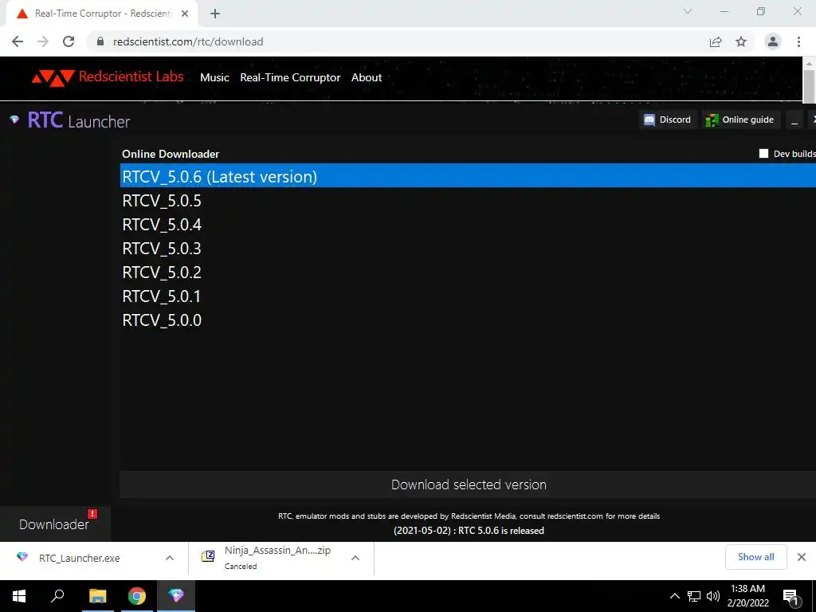Open the Discord button
Screen dimensions: 816x612
(668, 120)
